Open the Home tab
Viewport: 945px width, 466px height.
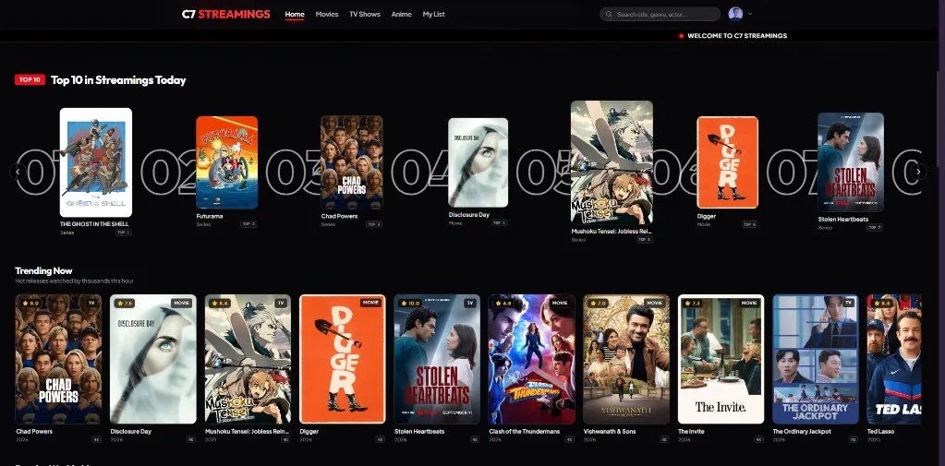pyautogui.click(x=295, y=14)
